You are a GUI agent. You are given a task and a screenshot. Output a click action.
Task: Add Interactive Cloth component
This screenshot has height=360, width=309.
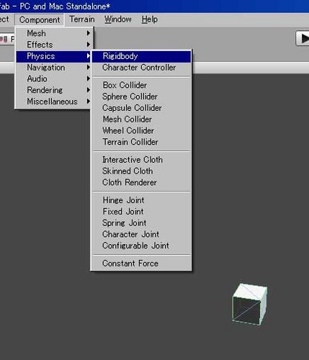141,160
